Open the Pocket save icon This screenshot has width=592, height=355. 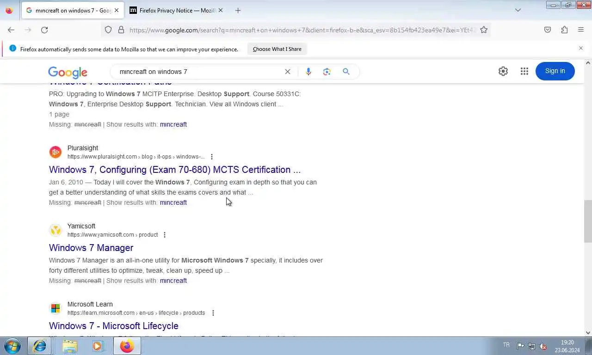click(548, 30)
